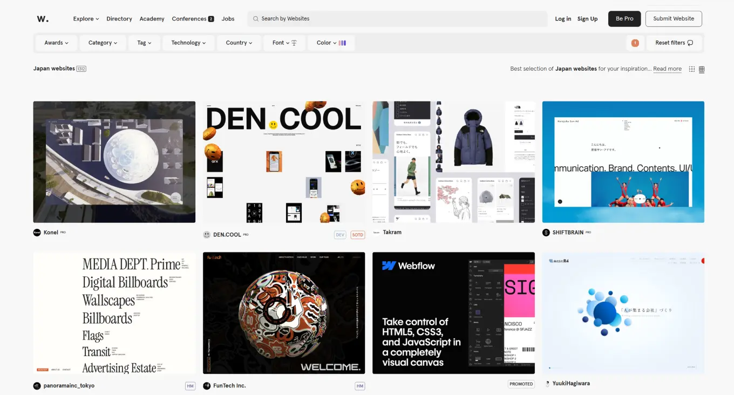The height and width of the screenshot is (395, 734).
Task: Click Log in
Action: click(563, 19)
